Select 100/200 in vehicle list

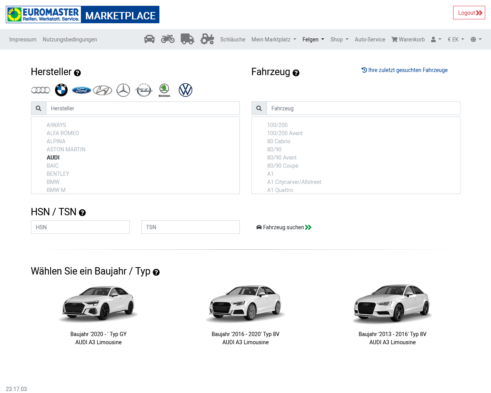tap(277, 125)
